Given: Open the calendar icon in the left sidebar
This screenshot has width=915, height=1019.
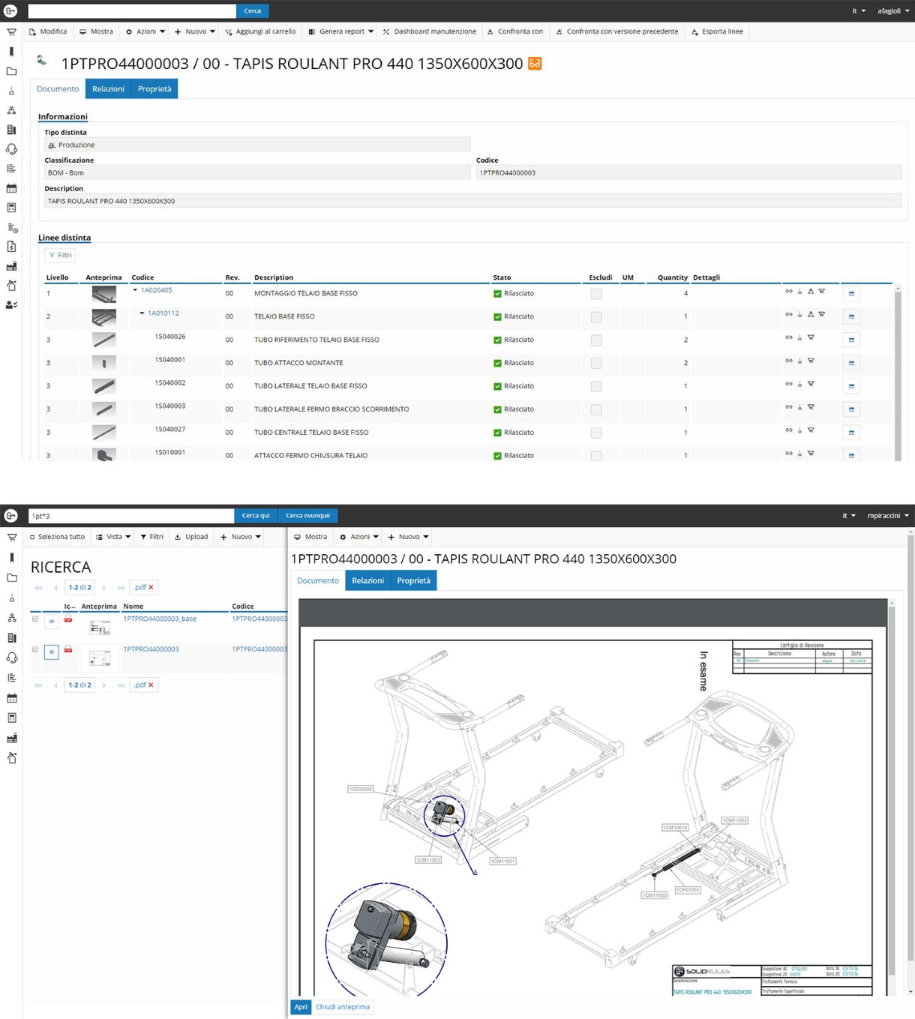Looking at the screenshot, I should [11, 188].
